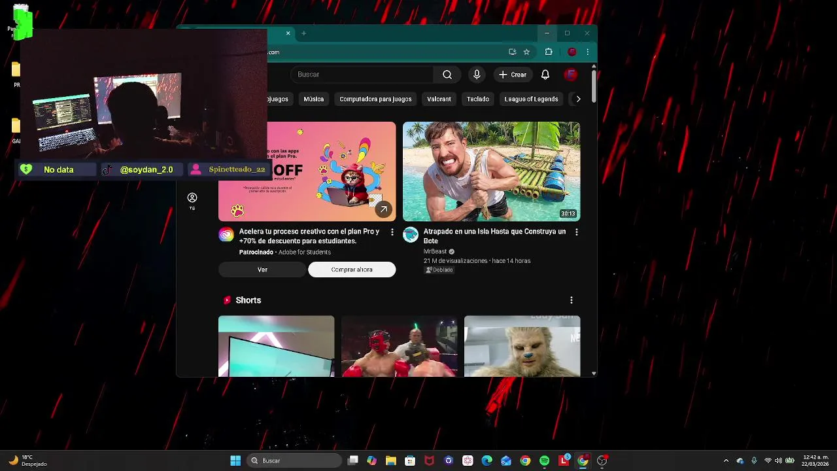The height and width of the screenshot is (471, 837).
Task: Open OBS Studio from the taskbar
Action: [602, 461]
